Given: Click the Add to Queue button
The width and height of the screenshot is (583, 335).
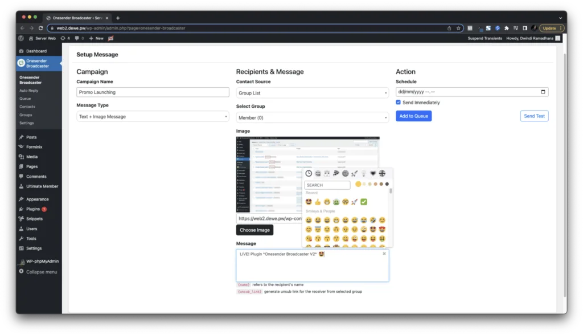Looking at the screenshot, I should coord(413,116).
